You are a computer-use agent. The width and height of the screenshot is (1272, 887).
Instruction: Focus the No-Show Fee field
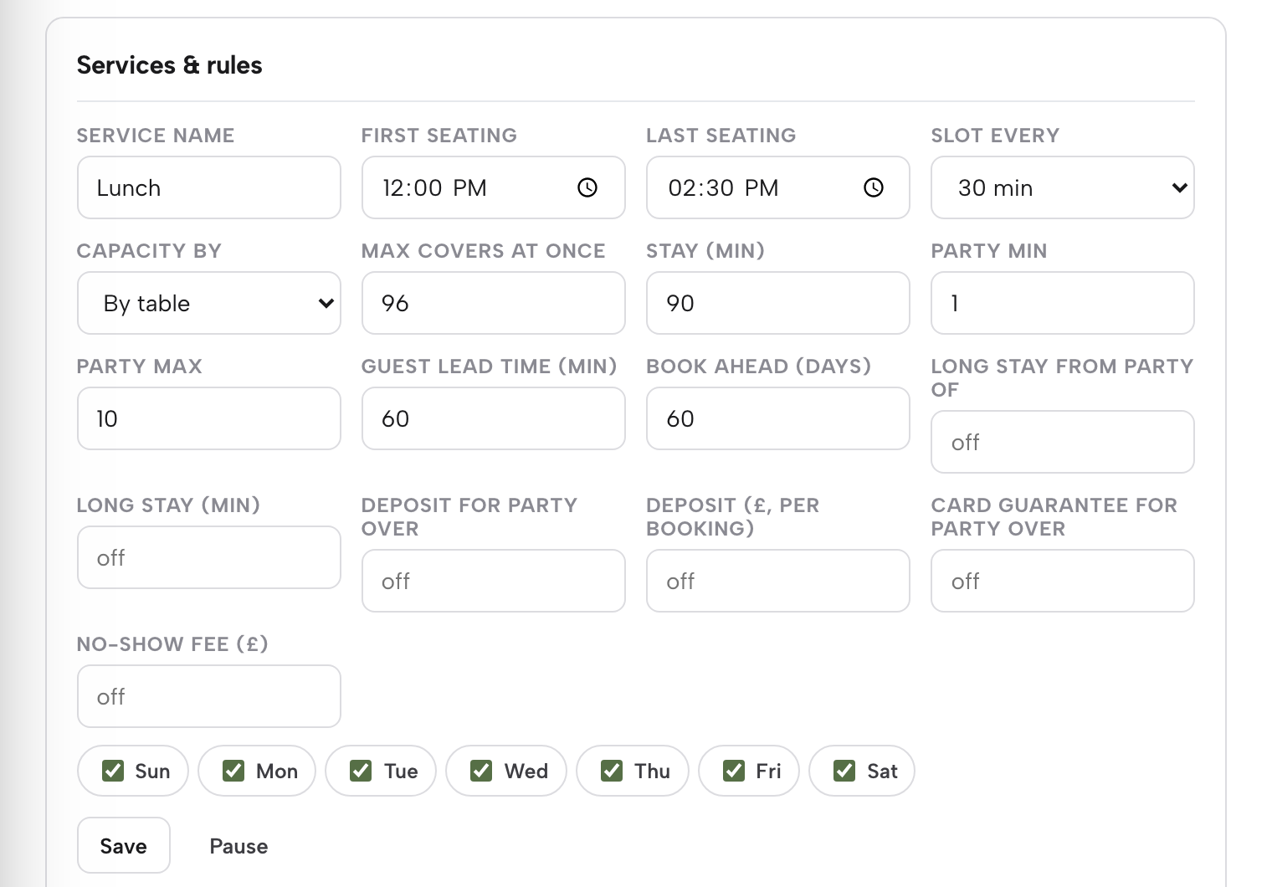tap(209, 696)
